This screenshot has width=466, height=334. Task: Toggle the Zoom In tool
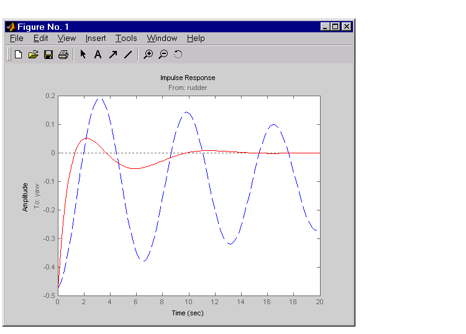(x=148, y=55)
